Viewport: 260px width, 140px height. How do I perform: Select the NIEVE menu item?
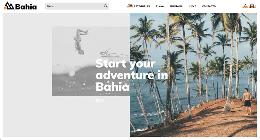[192, 6]
